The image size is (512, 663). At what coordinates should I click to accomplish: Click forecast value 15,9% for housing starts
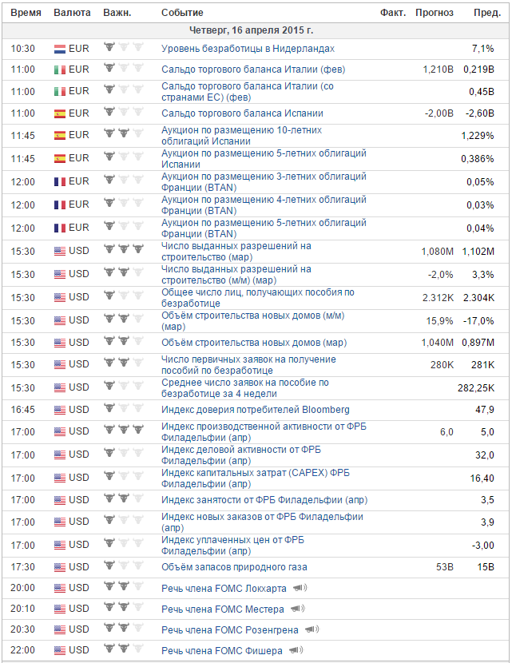point(439,321)
